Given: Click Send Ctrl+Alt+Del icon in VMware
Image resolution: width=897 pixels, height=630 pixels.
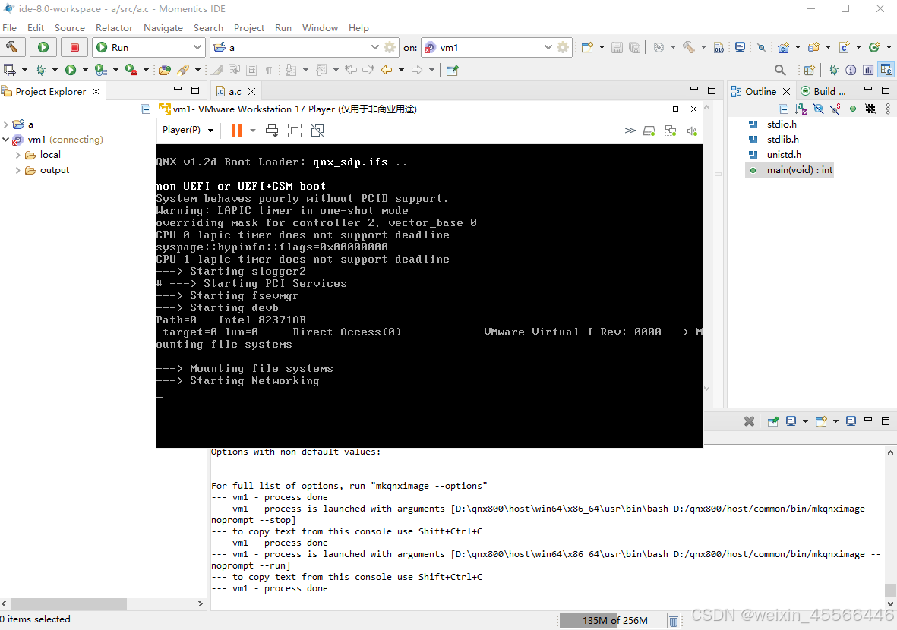Looking at the screenshot, I should coord(272,131).
